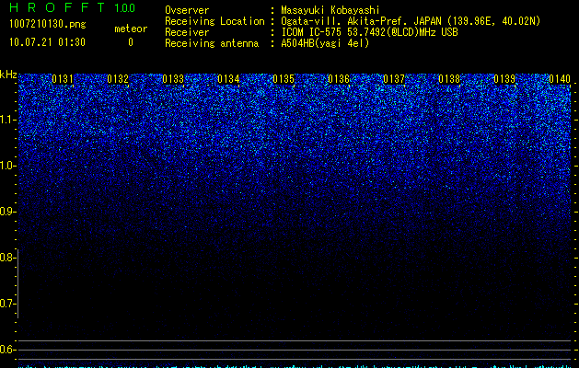Click the 1.0 kHz axis label
Viewport: 579px width, 368px height.
[x=8, y=166]
